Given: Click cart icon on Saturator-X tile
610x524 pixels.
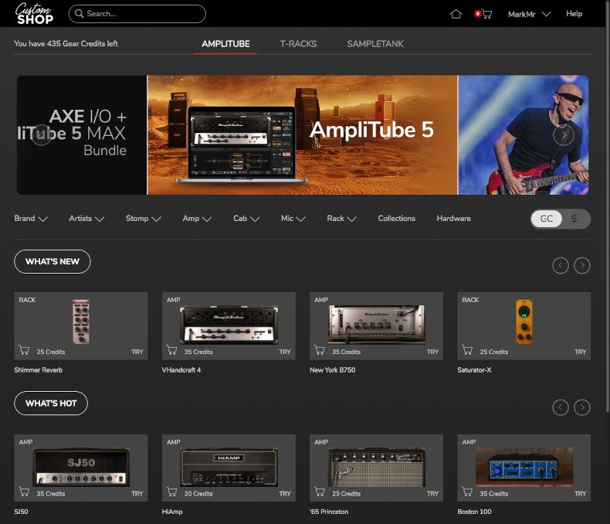Looking at the screenshot, I should pos(466,351).
